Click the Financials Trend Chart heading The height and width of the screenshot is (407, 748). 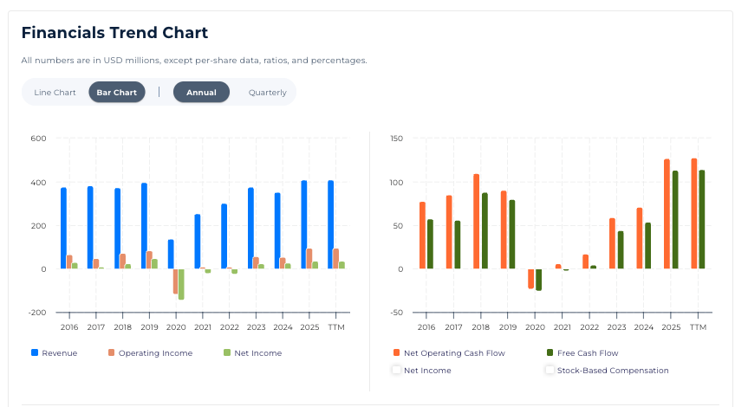pos(114,34)
